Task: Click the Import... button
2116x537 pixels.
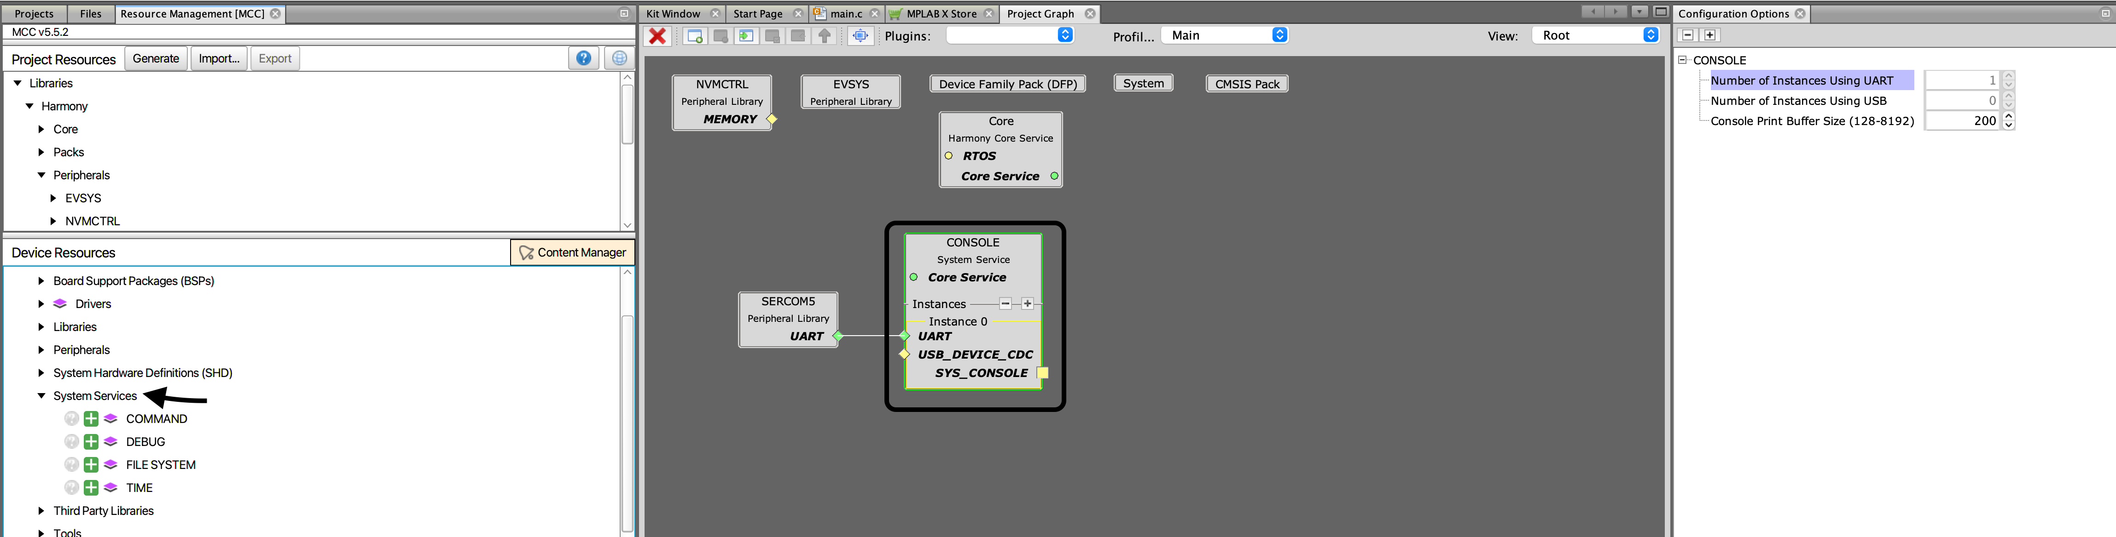Action: (x=219, y=57)
